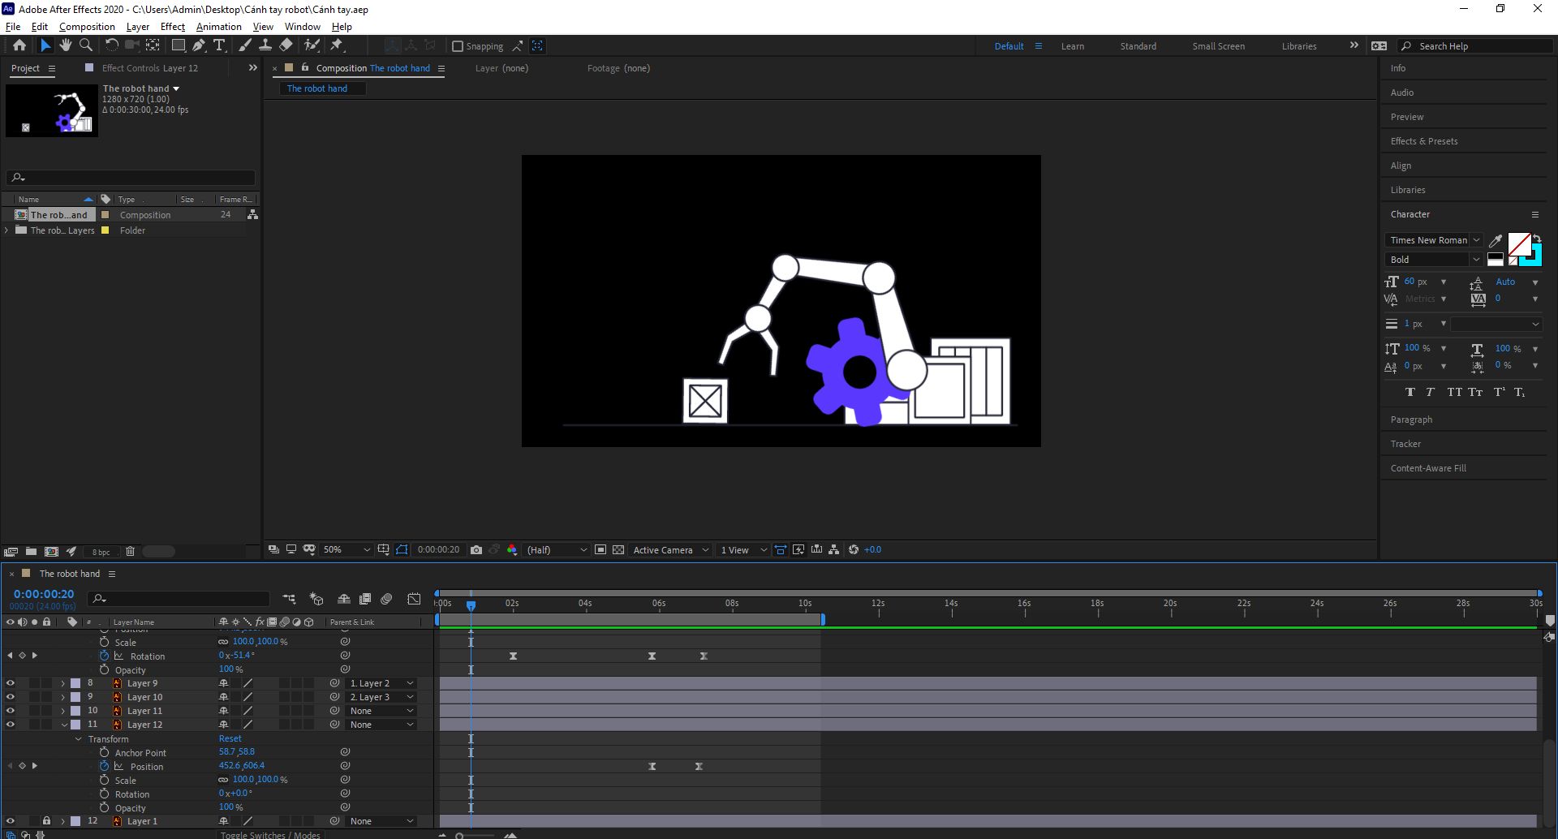Image resolution: width=1558 pixels, height=839 pixels.
Task: Select the Type tool
Action: pos(219,45)
